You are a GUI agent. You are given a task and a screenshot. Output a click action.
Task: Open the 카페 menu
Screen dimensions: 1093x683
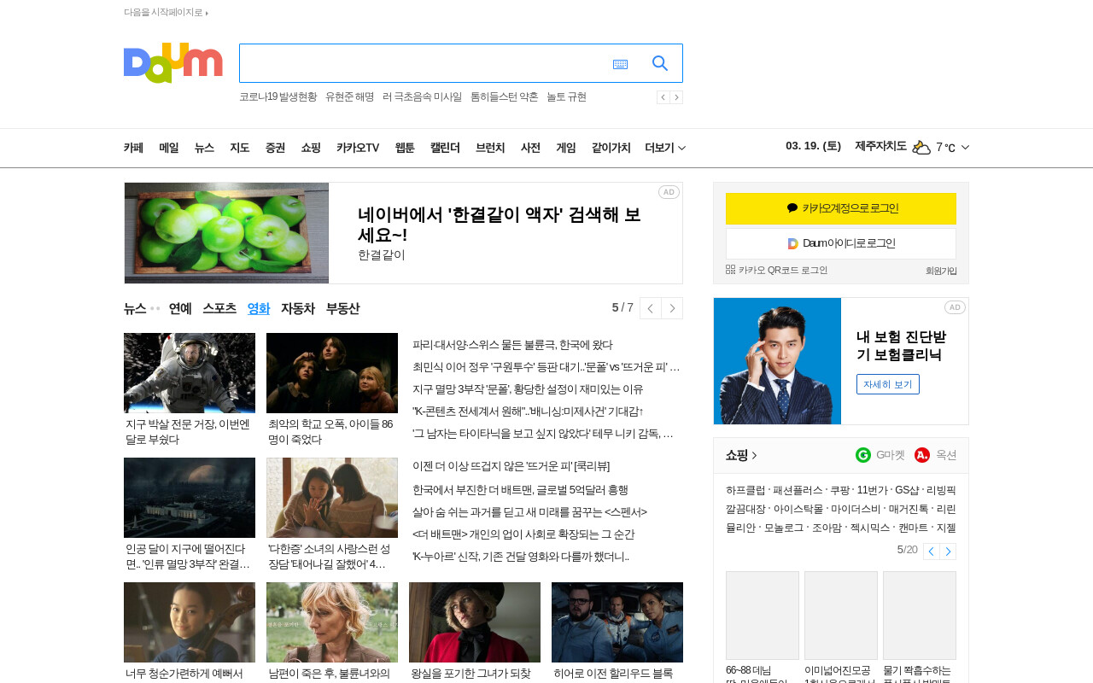pyautogui.click(x=133, y=148)
